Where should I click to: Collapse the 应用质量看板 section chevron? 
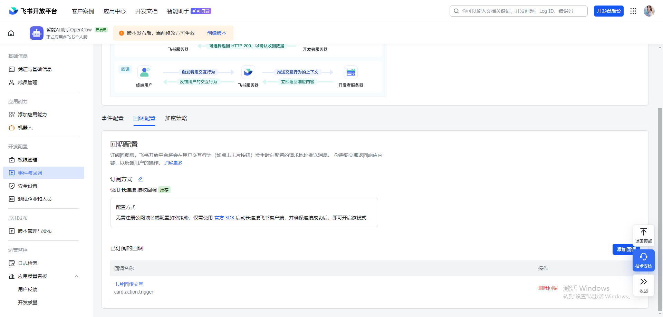(77, 276)
